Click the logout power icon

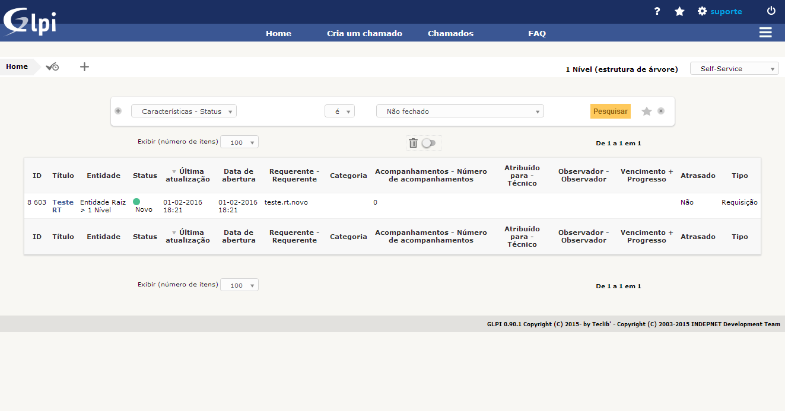(x=771, y=11)
